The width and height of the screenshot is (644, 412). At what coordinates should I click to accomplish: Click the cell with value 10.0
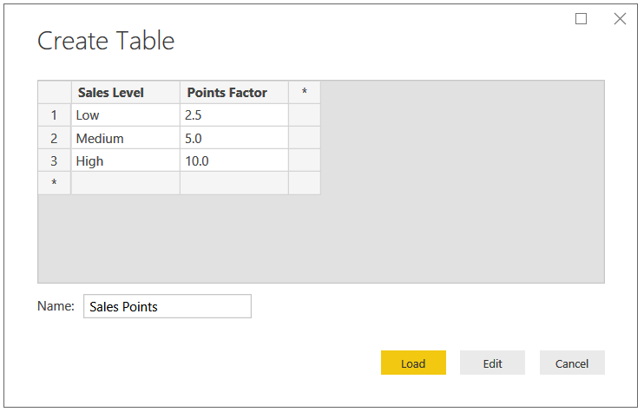pos(234,160)
